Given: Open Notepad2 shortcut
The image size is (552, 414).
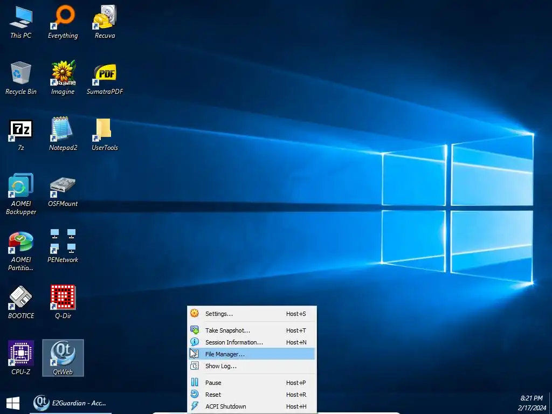Looking at the screenshot, I should click(63, 134).
